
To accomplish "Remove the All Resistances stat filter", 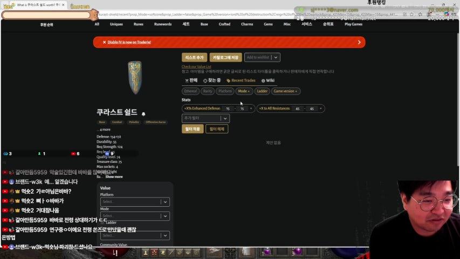I will click(x=321, y=108).
